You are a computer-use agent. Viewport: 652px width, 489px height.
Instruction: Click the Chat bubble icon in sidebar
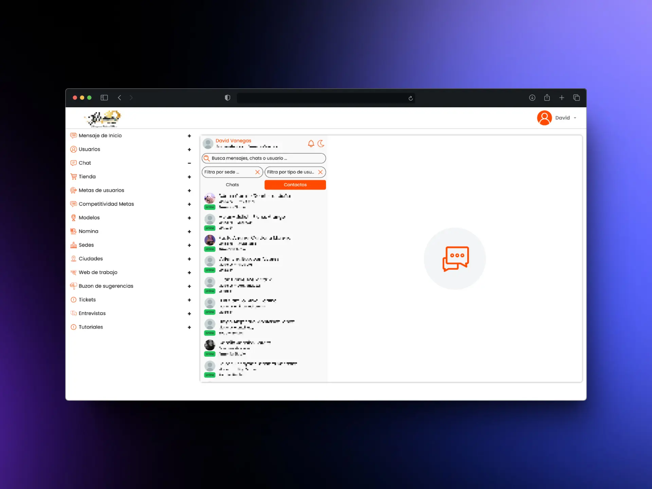tap(73, 163)
